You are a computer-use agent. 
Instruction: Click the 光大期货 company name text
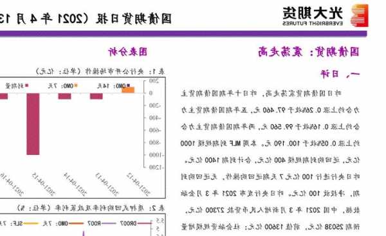[x=313, y=13]
